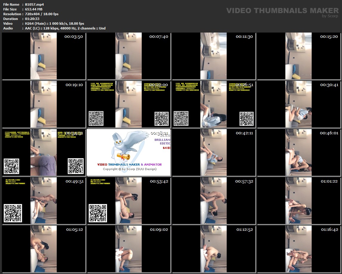Pick the thumbnail stamped 00:57:32

pyautogui.click(x=214, y=201)
